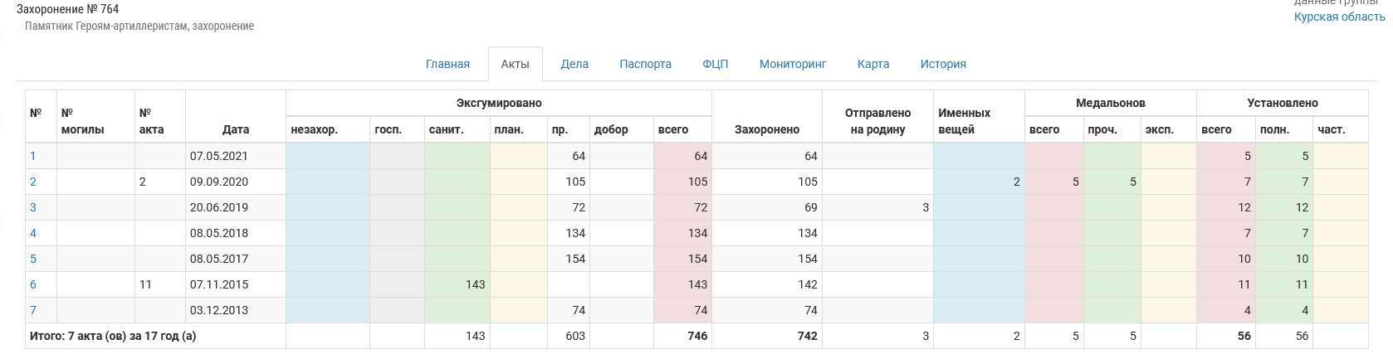
Task: Click the Дата column header
Action: 236,129
